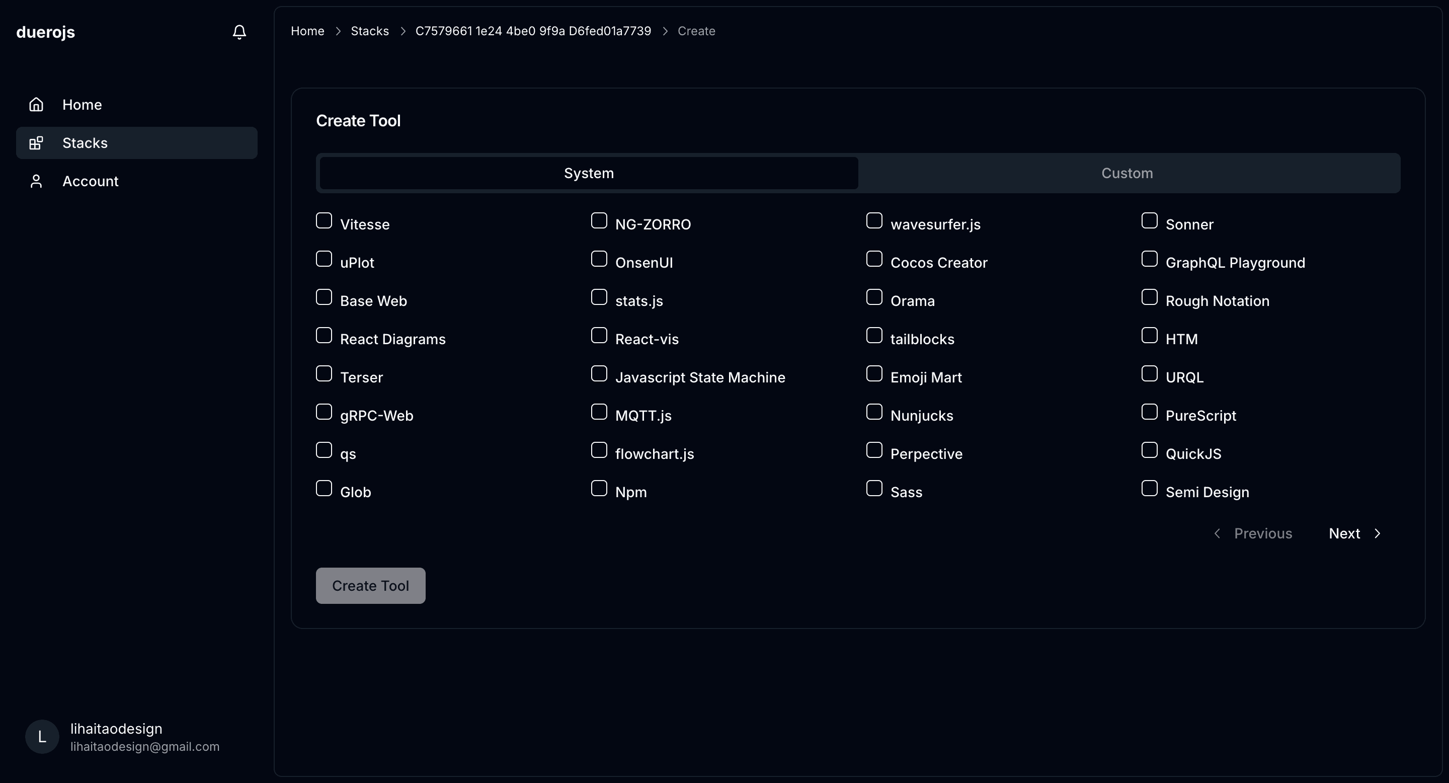
Task: Enable the Rough Notation checkbox
Action: coord(1149,297)
